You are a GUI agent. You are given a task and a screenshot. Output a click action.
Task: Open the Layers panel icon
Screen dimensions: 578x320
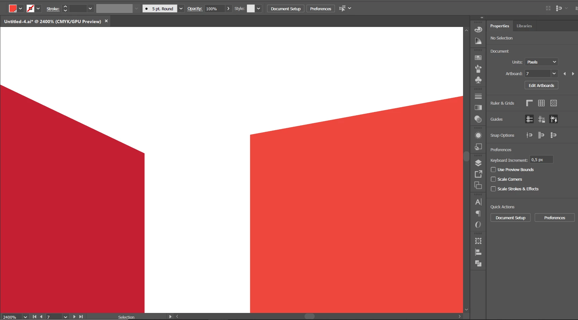pos(478,163)
